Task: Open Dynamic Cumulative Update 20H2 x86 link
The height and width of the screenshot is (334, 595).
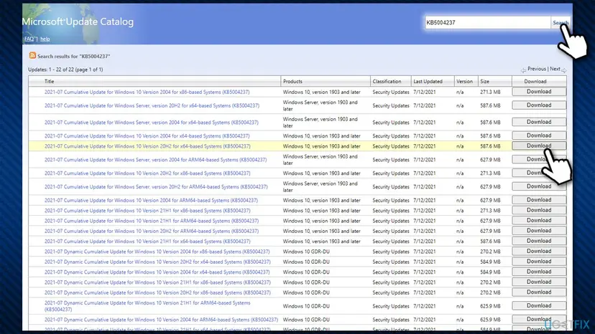Action: coord(157,292)
